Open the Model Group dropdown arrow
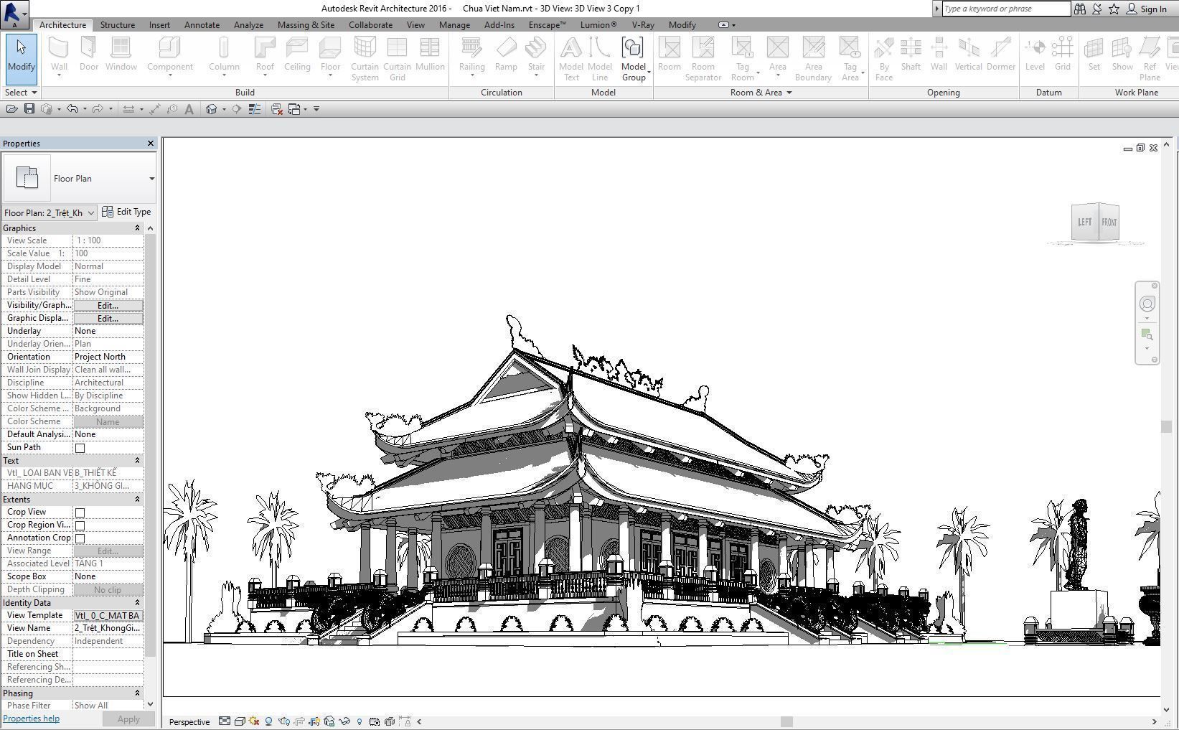1179x730 pixels. point(649,72)
